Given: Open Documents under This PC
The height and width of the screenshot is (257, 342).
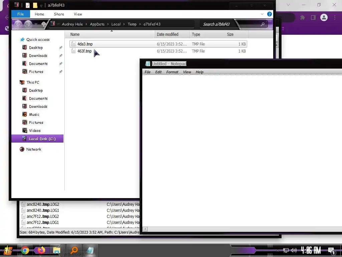Looking at the screenshot, I should pyautogui.click(x=38, y=99).
